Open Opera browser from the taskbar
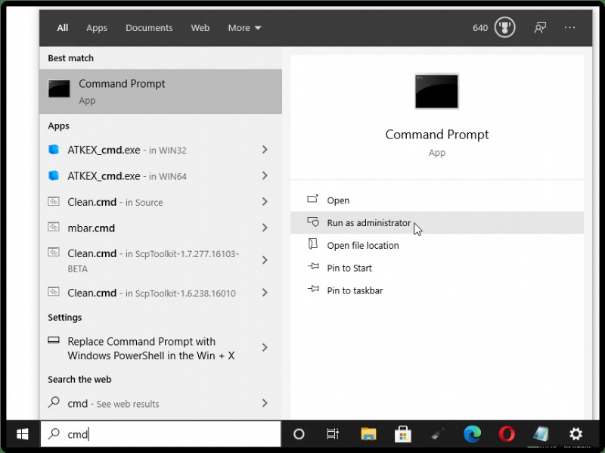605x453 pixels. coord(507,434)
